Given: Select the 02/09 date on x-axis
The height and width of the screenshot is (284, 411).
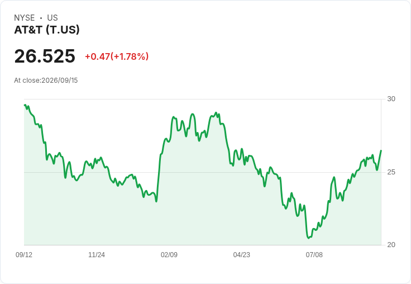Looking at the screenshot, I should [x=169, y=254].
